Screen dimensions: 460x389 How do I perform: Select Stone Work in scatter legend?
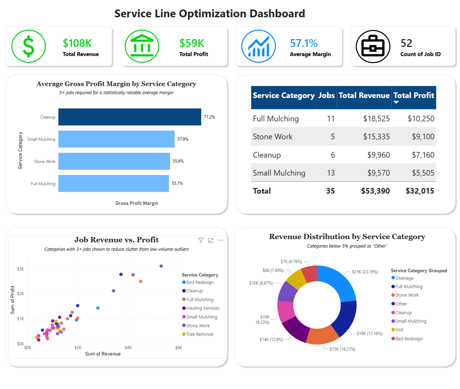coord(196,326)
